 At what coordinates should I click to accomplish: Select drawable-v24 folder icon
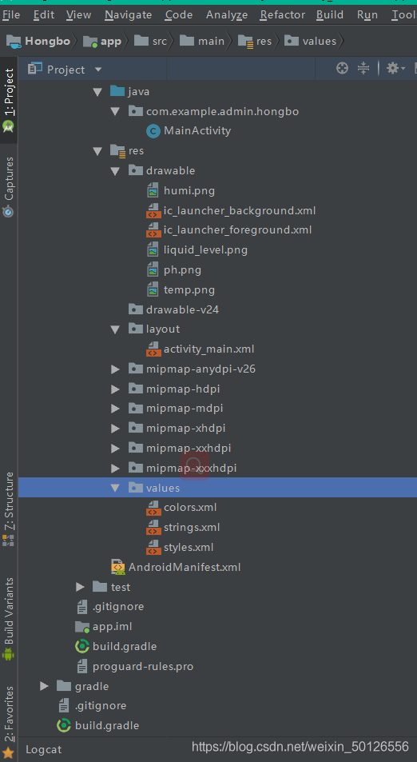136,309
